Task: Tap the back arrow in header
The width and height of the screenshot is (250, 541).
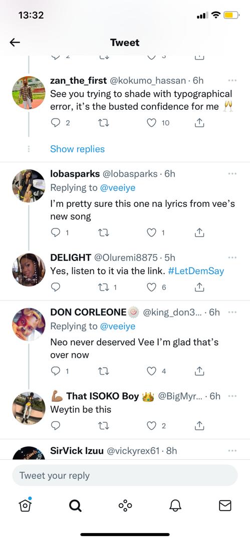Action: coord(15,43)
